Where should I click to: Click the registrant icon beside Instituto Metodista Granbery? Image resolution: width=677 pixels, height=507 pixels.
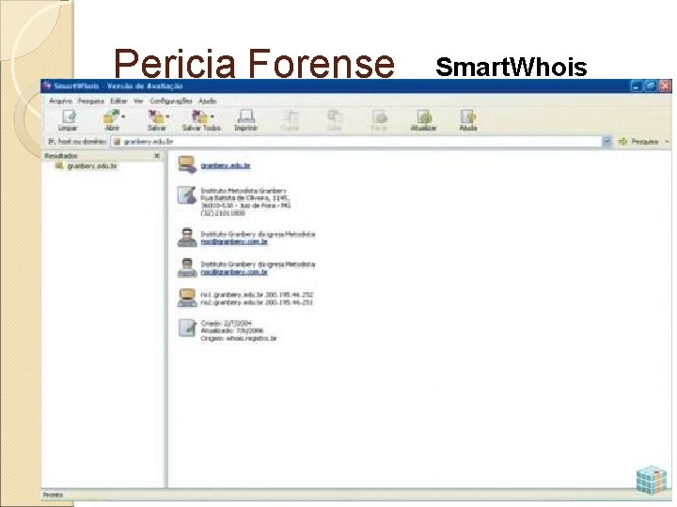point(187,195)
